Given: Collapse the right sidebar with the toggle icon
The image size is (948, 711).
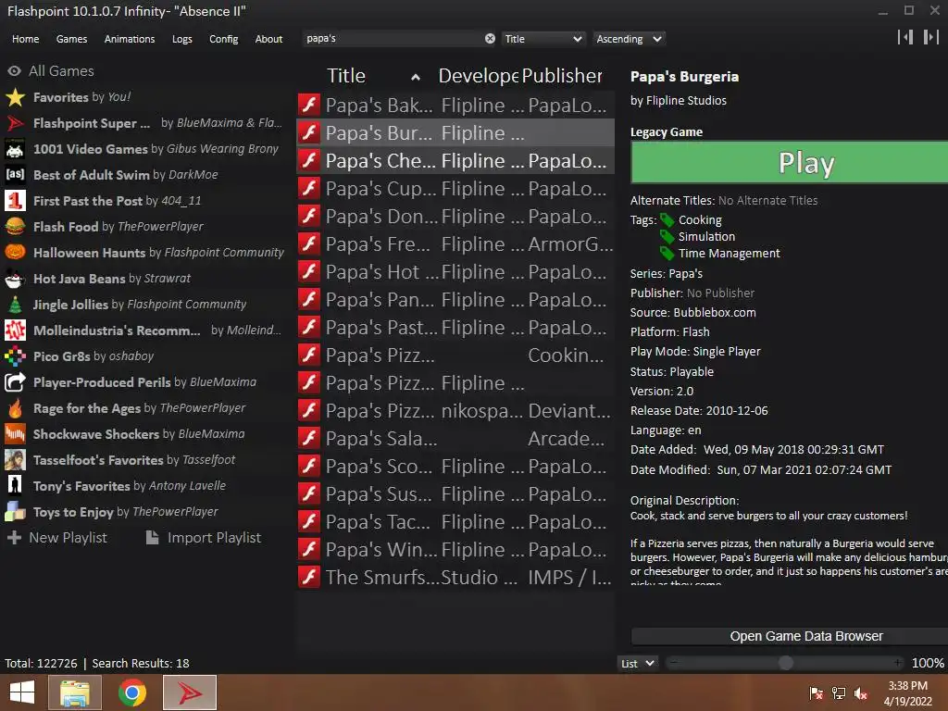Looking at the screenshot, I should [x=931, y=37].
